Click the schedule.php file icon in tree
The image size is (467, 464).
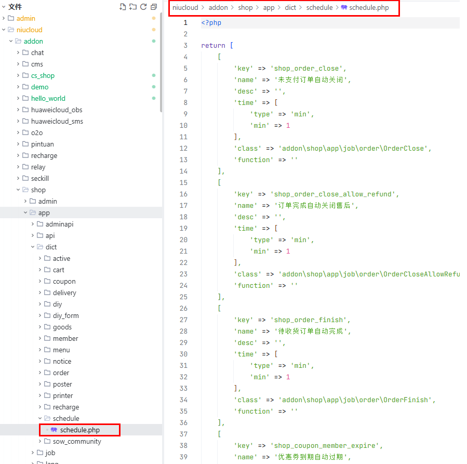(x=54, y=430)
